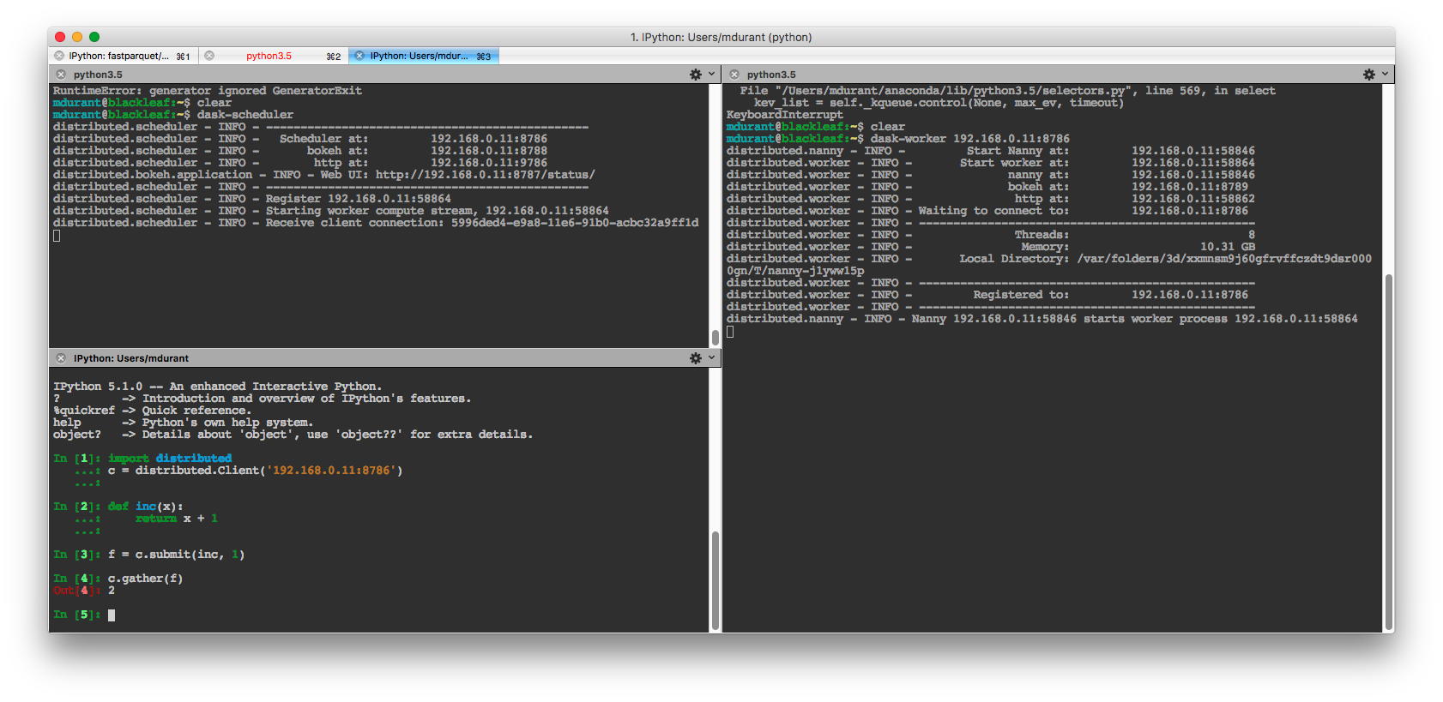
Task: Click the scheduler pane vertical scrollbar
Action: pyautogui.click(x=715, y=336)
